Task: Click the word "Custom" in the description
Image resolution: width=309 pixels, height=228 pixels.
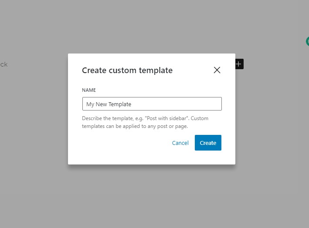Action: (x=200, y=118)
